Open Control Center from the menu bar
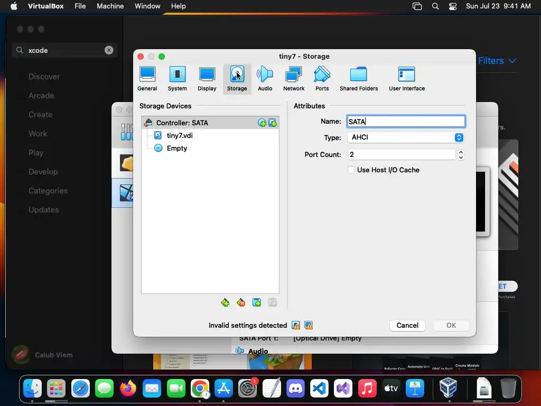This screenshot has width=541, height=406. pyautogui.click(x=453, y=6)
